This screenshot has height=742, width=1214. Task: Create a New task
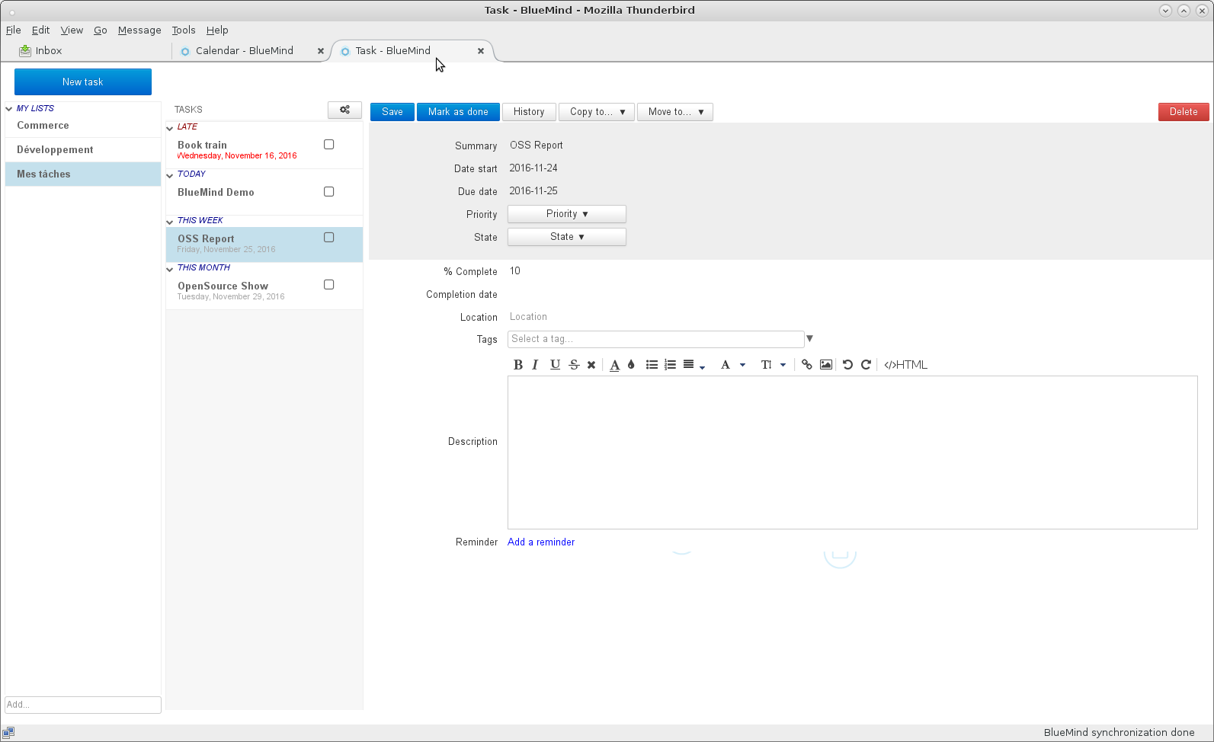tap(83, 82)
